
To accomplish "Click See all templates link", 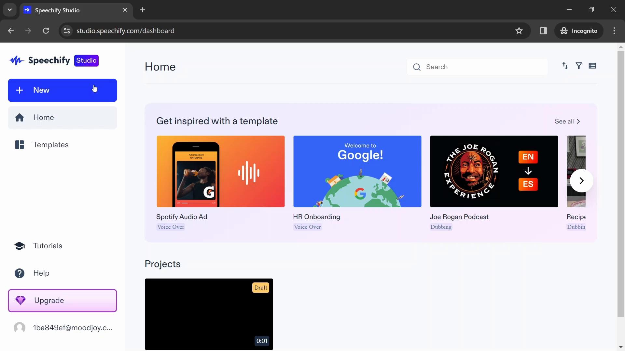I will (567, 121).
